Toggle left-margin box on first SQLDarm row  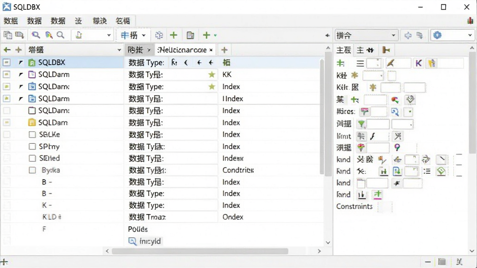point(7,74)
